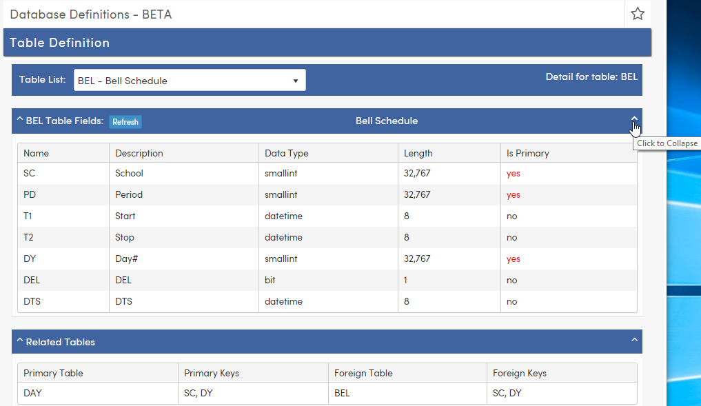
Task: Click the Name column header
Action: click(36, 153)
